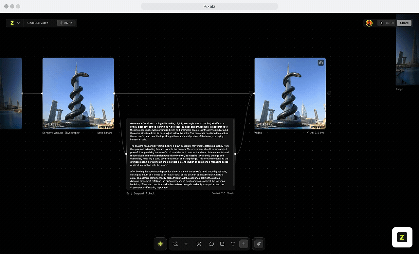Click the plus connector left of Video node
This screenshot has height=254, width=419.
[251, 93]
